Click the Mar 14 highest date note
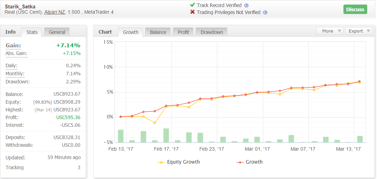 click(43, 110)
